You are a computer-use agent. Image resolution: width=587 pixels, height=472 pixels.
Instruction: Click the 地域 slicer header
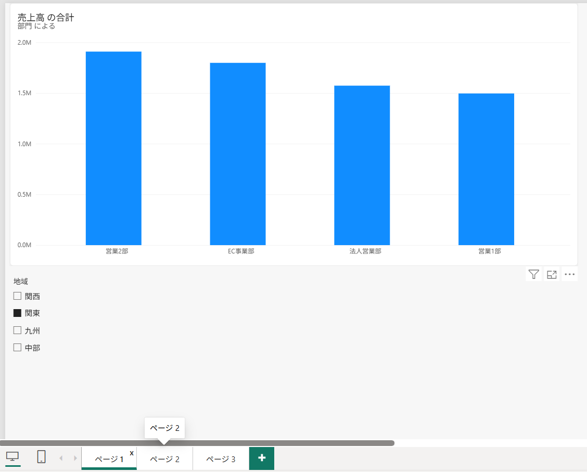coord(21,281)
